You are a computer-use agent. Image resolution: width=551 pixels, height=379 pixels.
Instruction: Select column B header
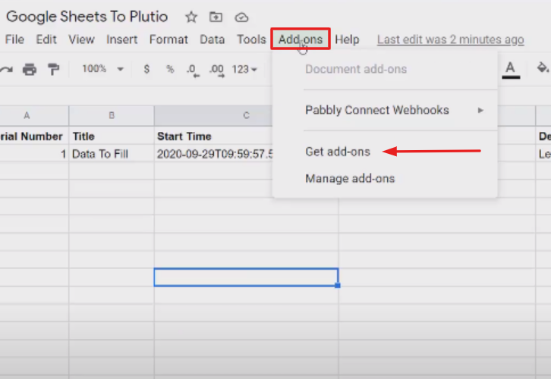click(112, 115)
